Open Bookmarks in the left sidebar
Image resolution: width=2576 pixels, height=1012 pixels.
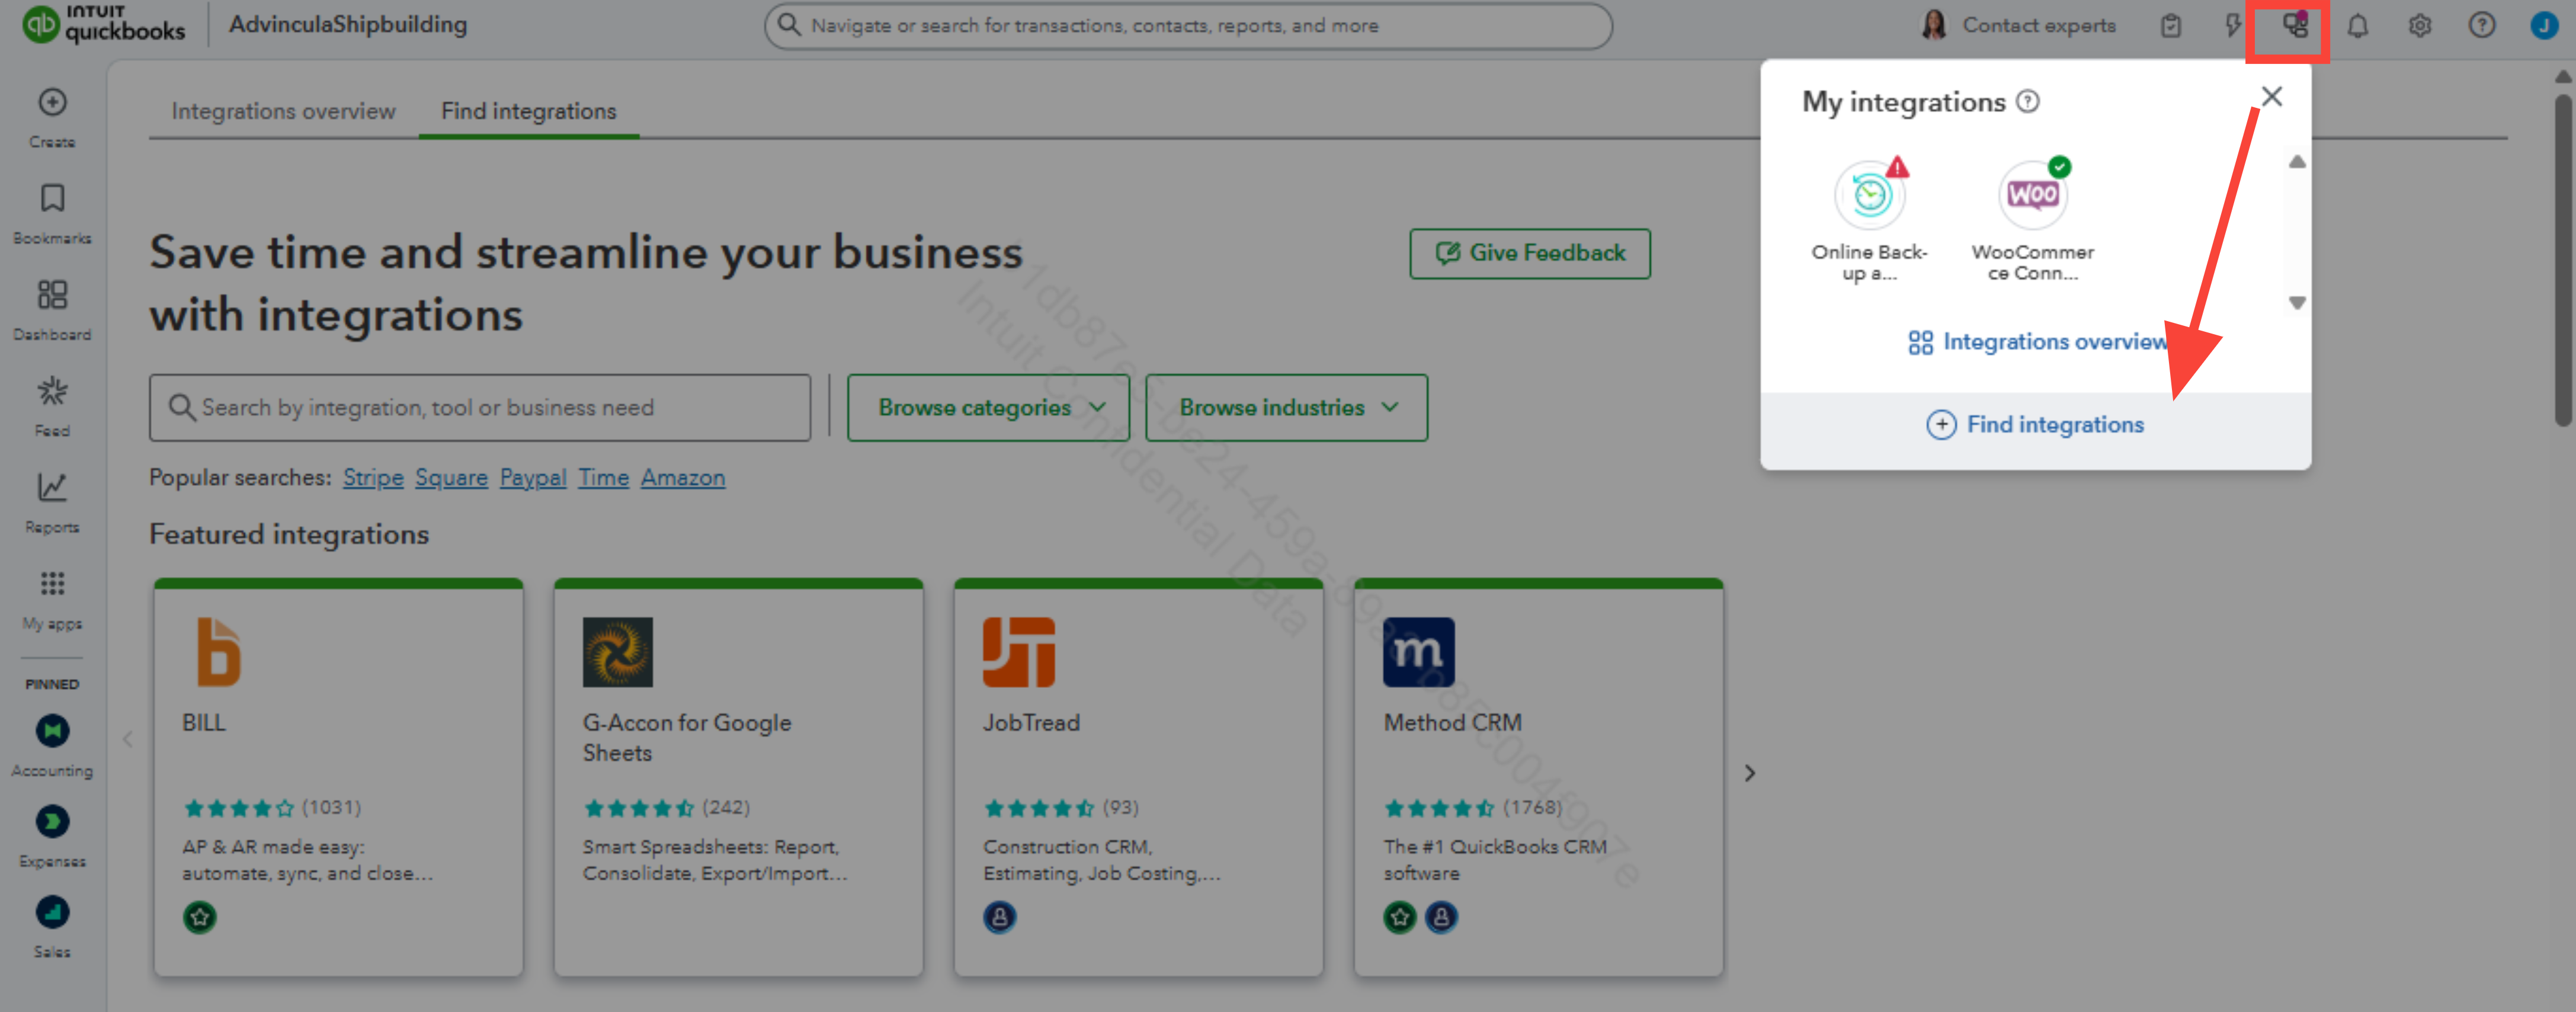click(52, 199)
